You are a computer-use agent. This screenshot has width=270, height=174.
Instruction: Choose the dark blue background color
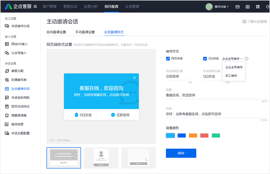[182, 135]
